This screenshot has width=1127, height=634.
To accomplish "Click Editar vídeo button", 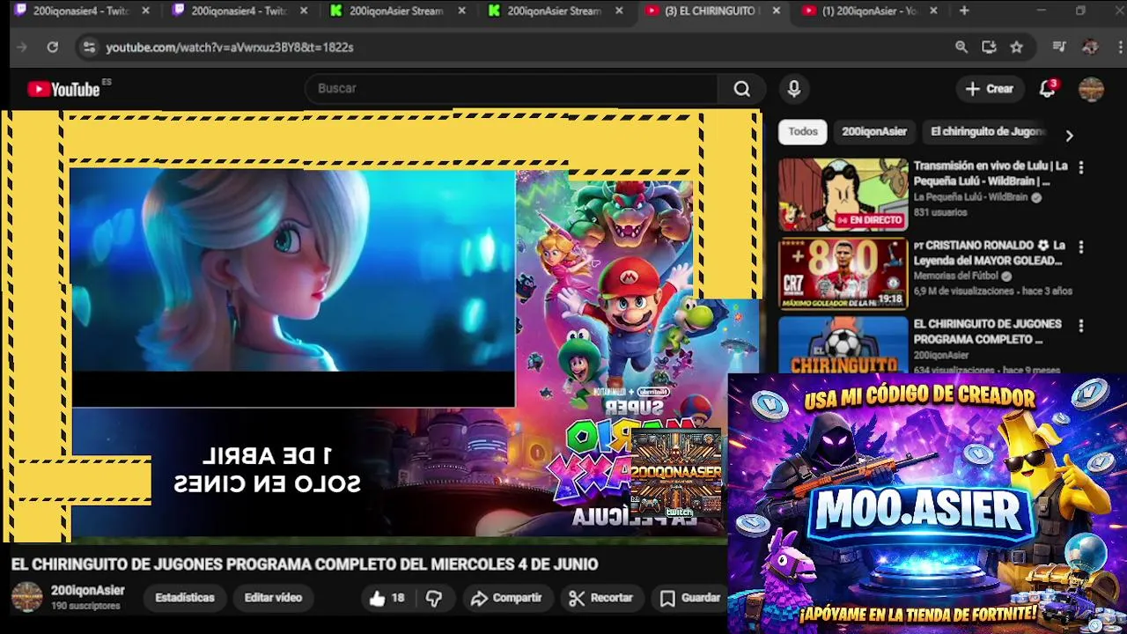I will tap(273, 598).
